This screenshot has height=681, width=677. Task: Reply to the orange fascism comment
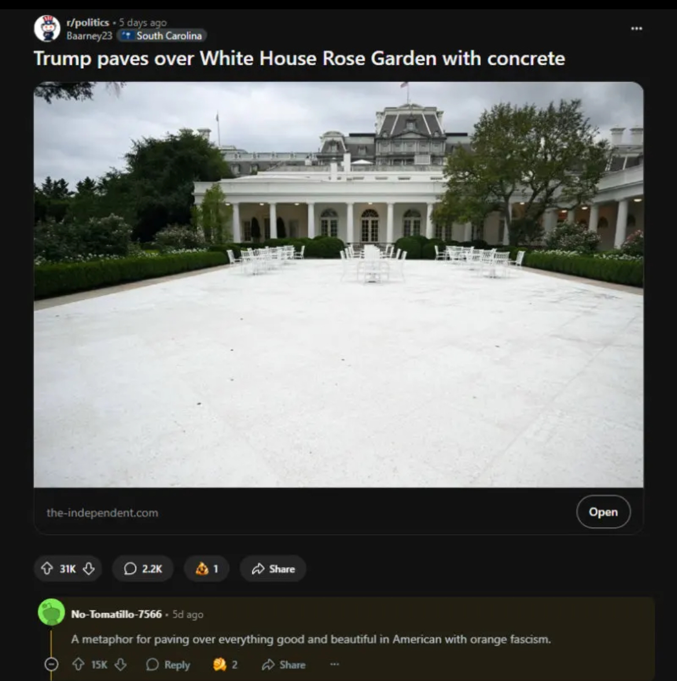(x=168, y=664)
